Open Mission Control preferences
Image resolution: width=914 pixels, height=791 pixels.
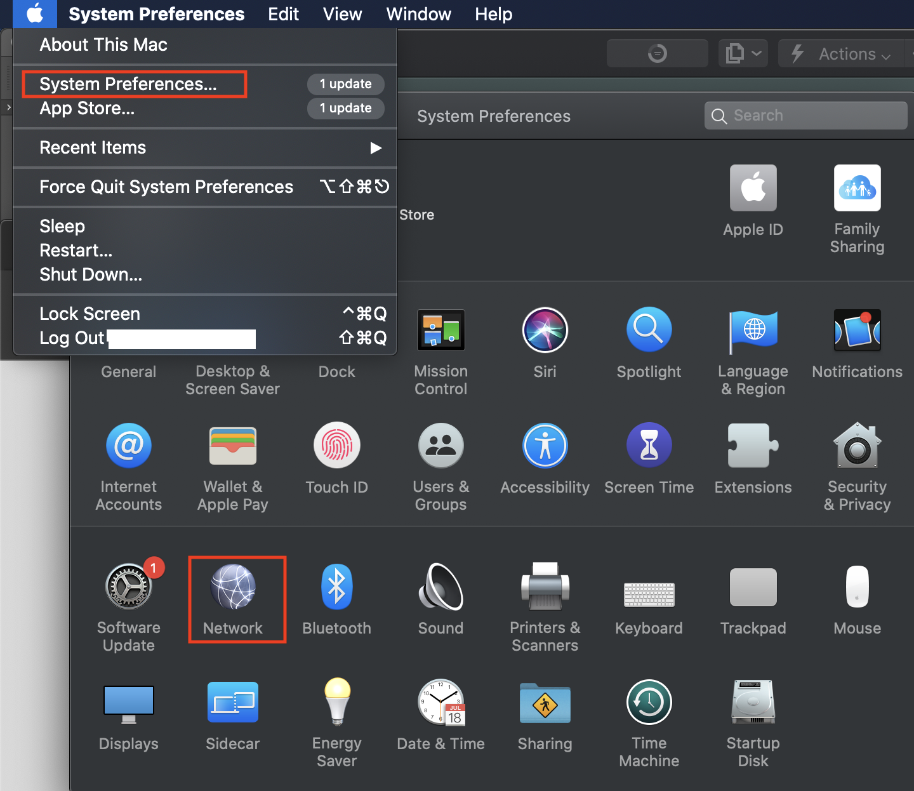[440, 353]
